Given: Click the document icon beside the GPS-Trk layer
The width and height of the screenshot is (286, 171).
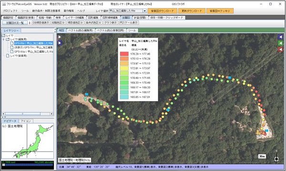Looking at the screenshot, I should (x=11, y=47).
